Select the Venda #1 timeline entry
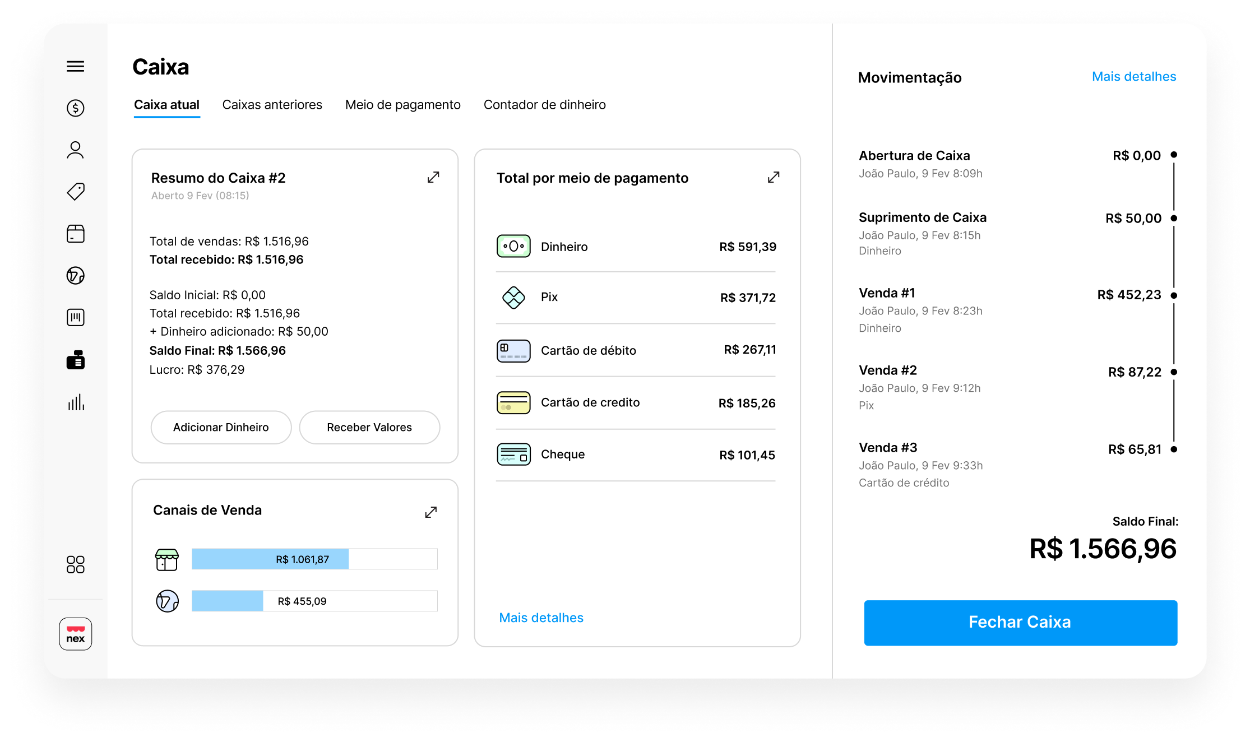The image size is (1250, 742). [887, 293]
